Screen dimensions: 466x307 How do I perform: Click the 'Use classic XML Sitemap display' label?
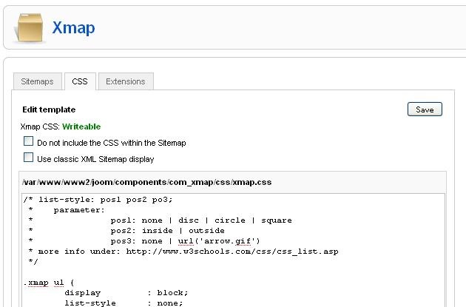[95, 158]
